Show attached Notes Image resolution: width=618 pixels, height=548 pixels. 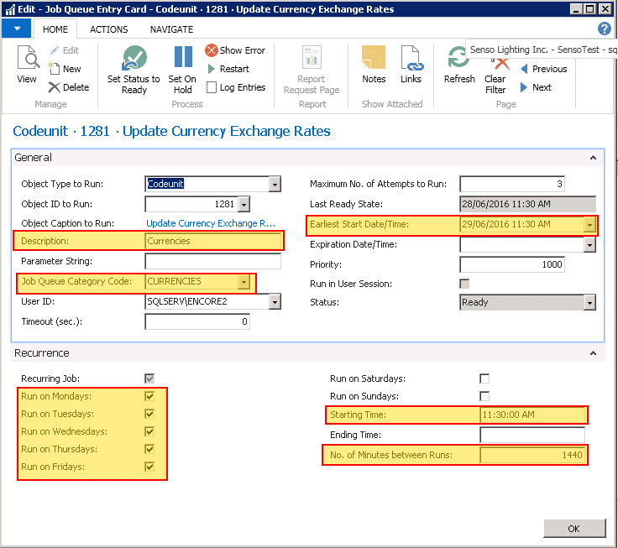[374, 64]
